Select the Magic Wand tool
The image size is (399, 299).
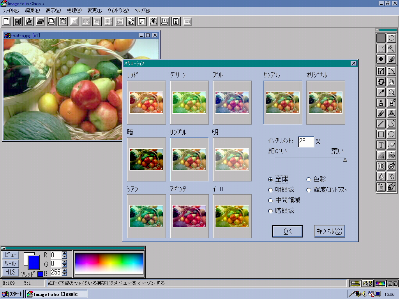coord(392,49)
